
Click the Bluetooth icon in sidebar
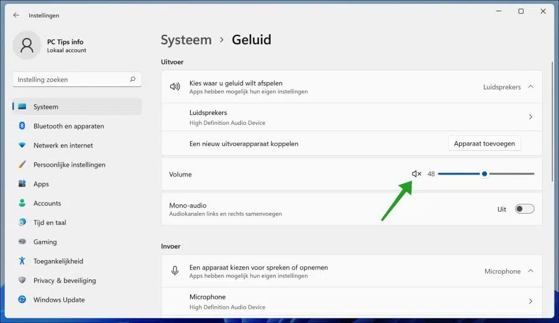click(x=22, y=125)
